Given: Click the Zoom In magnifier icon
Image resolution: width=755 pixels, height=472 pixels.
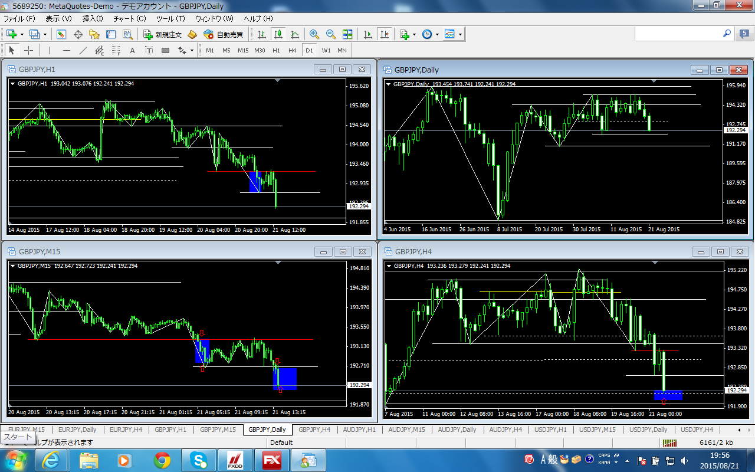Looking at the screenshot, I should pyautogui.click(x=314, y=35).
